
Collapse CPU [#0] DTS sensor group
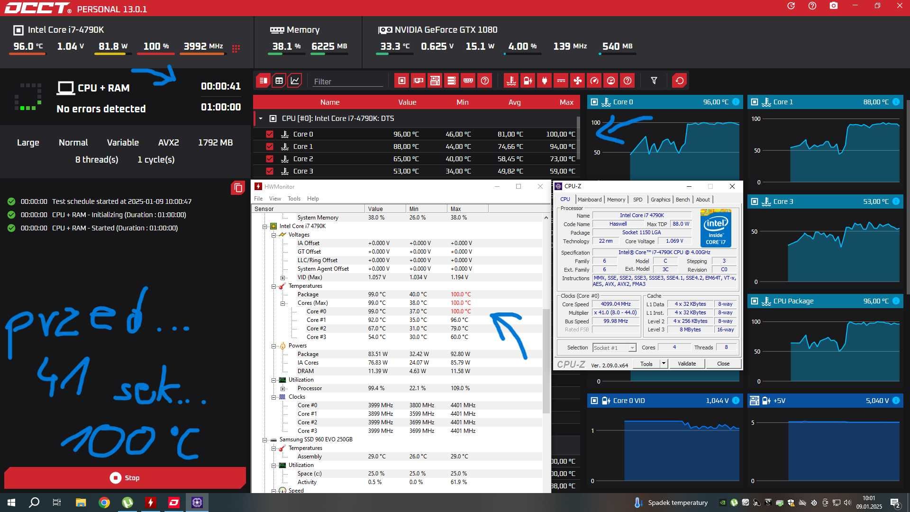tap(261, 119)
